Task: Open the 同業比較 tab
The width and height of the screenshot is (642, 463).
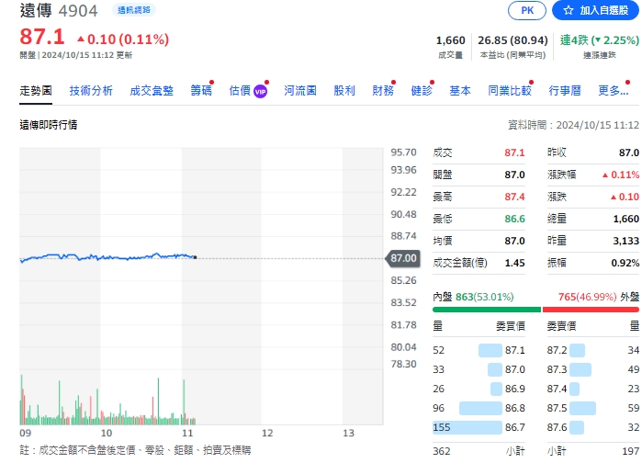Action: (x=510, y=90)
